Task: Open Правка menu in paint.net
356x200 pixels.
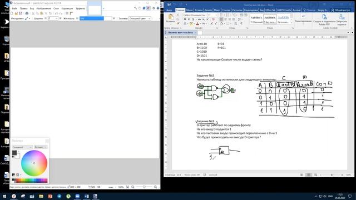Action: click(23, 8)
